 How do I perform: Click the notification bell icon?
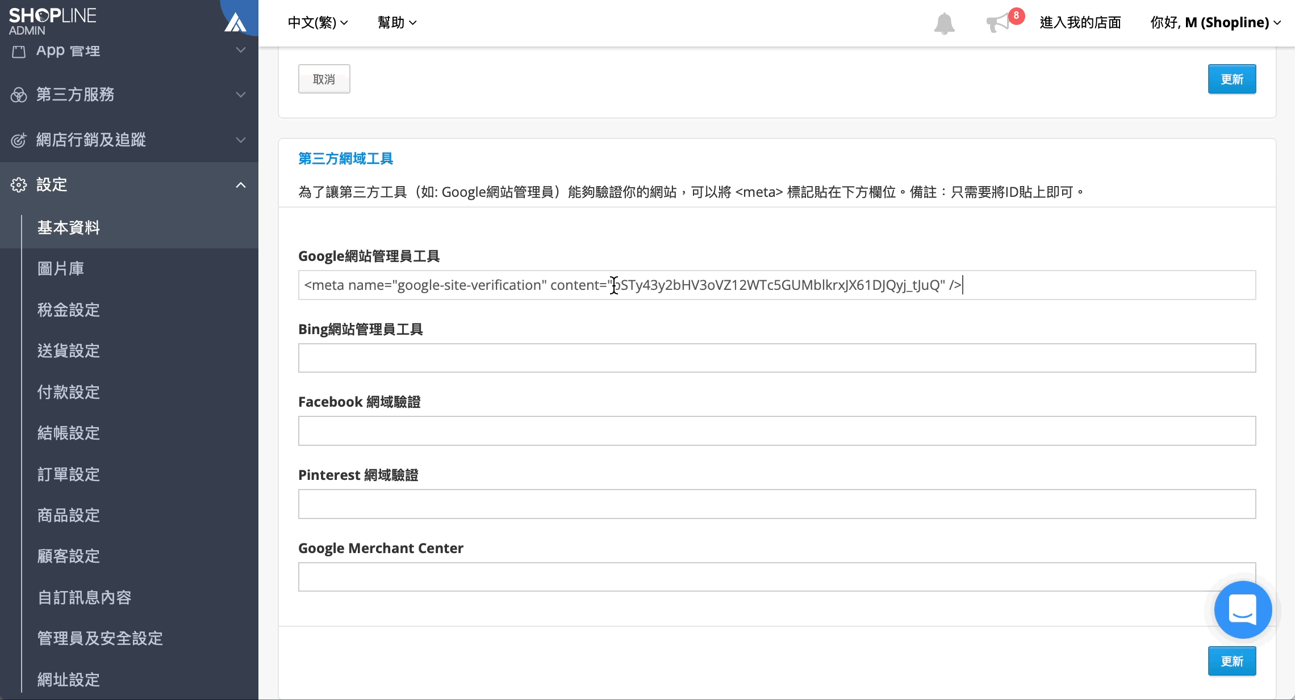pyautogui.click(x=944, y=23)
